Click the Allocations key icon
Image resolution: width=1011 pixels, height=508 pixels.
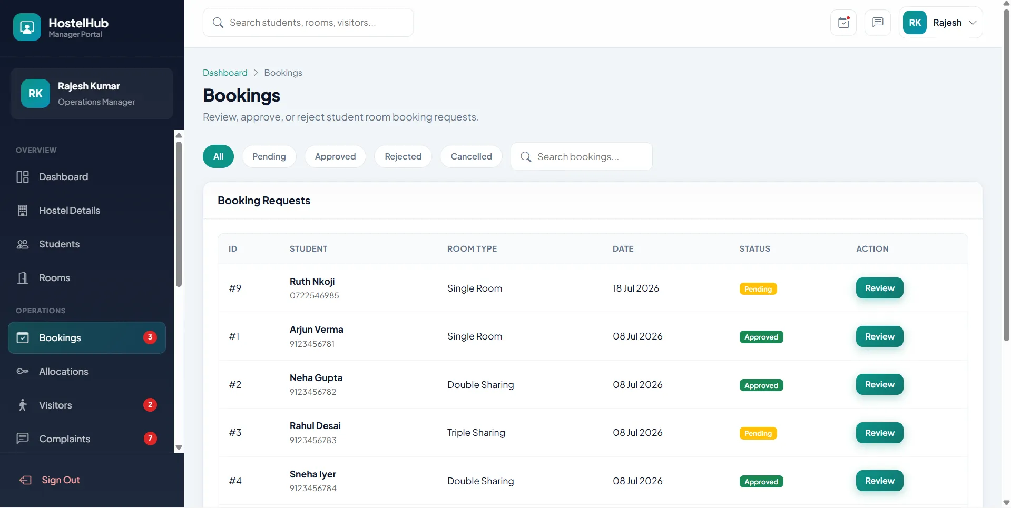[23, 372]
